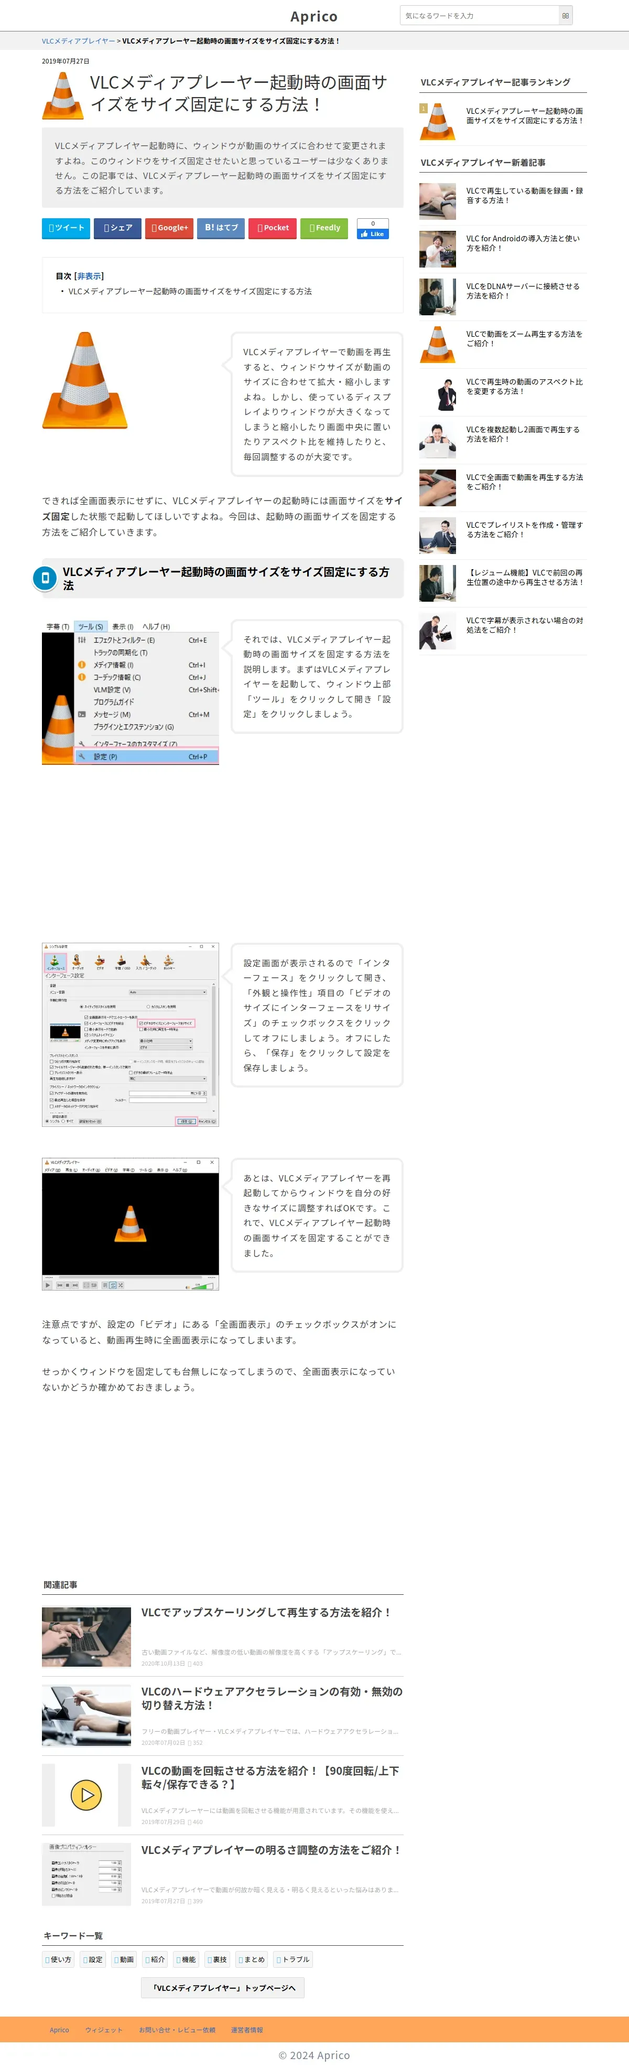The image size is (629, 2068).
Task: Click the search keyword input field
Action: [x=479, y=15]
